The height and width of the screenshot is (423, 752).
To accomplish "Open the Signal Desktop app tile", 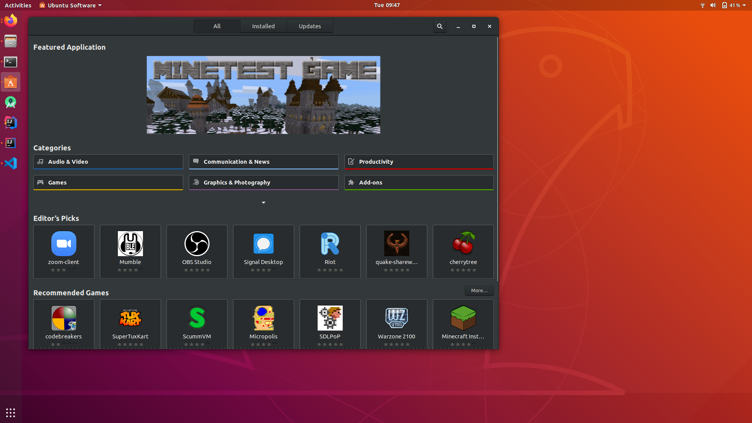I will coord(263,251).
